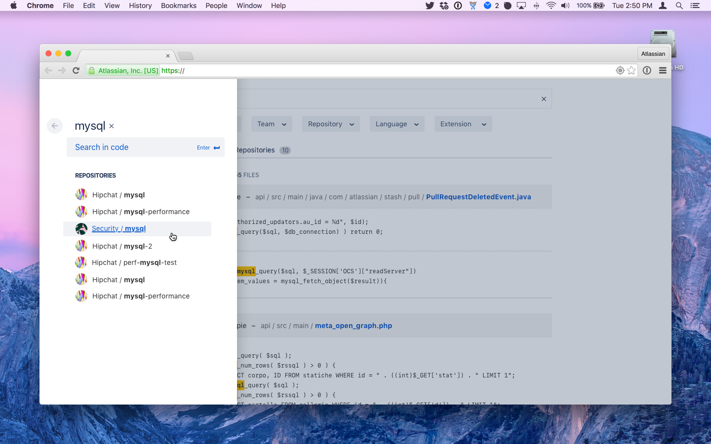Image resolution: width=711 pixels, height=444 pixels.
Task: Bookmark the page with the star icon
Action: (x=632, y=71)
